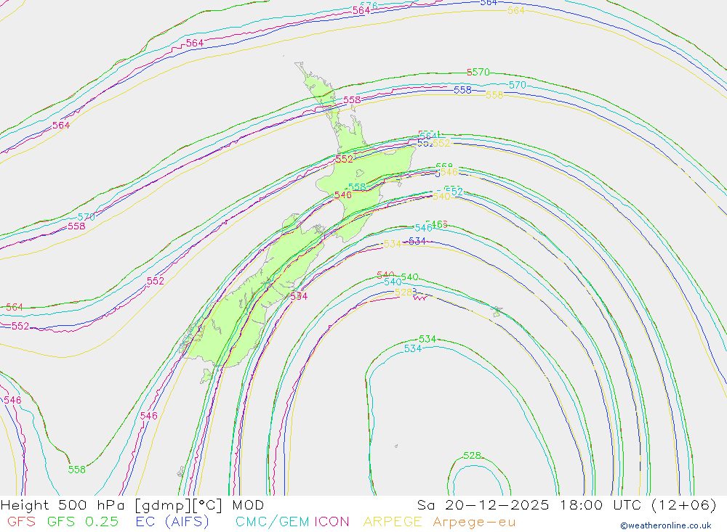Click the yellow 546 contour label
The width and height of the screenshot is (727, 532).
pos(449,172)
